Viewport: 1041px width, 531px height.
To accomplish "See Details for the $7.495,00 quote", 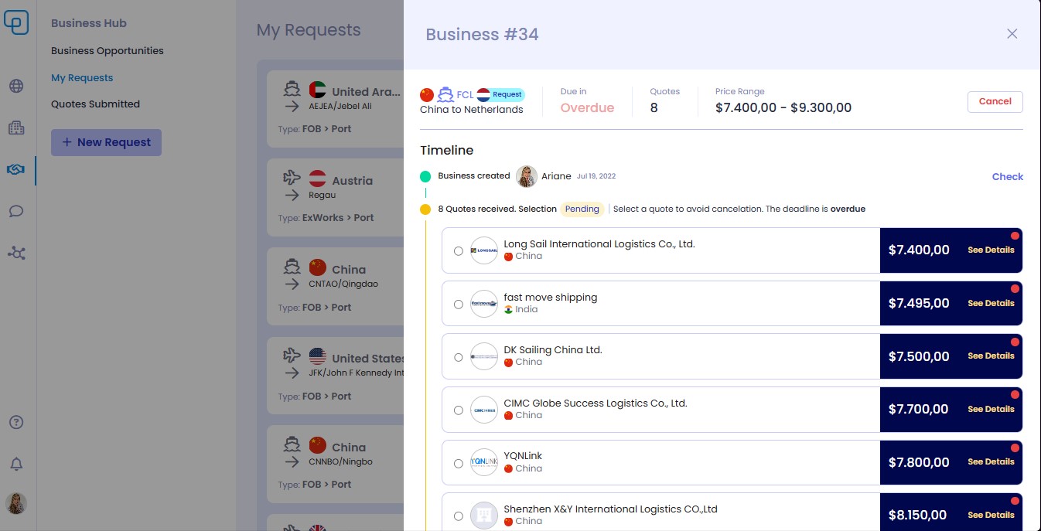I will coord(991,304).
